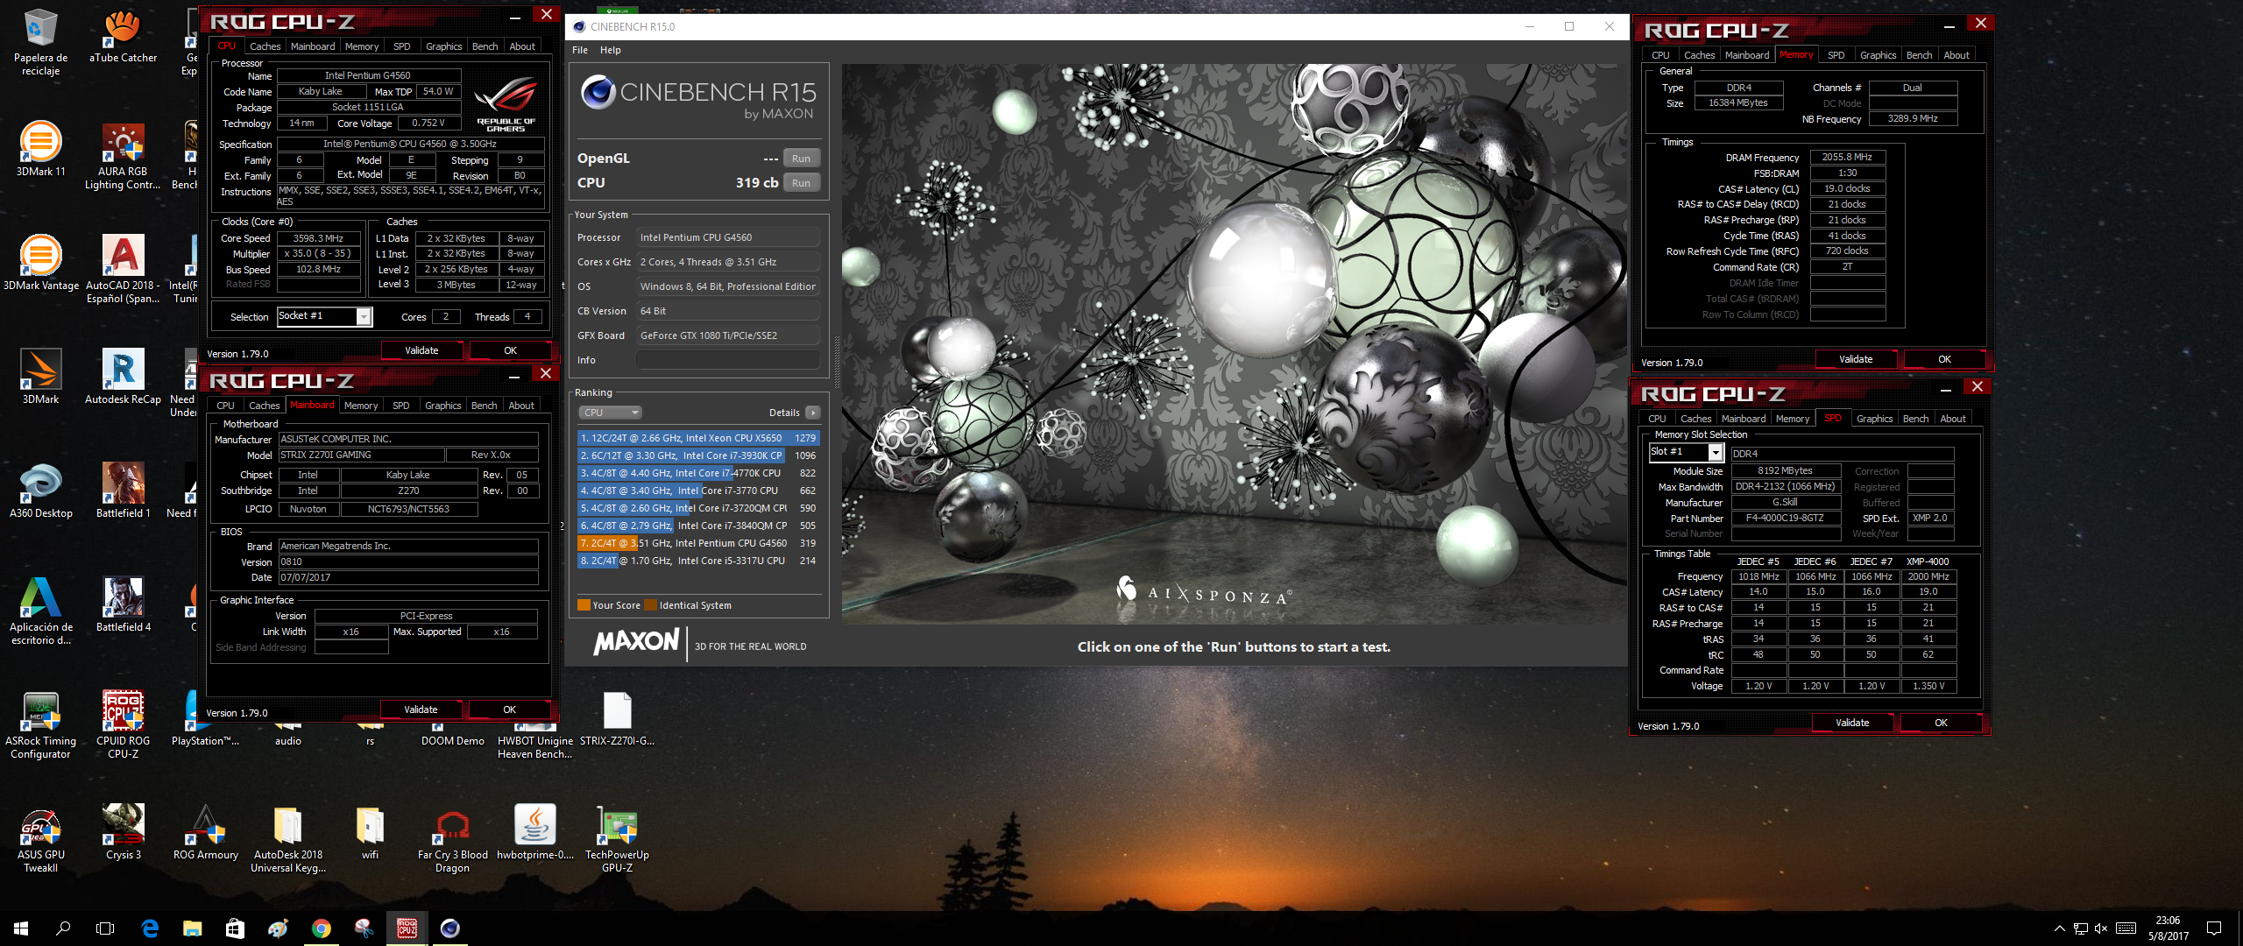
Task: Select SPD tab in CPU-Z Memory window
Action: point(1836,55)
